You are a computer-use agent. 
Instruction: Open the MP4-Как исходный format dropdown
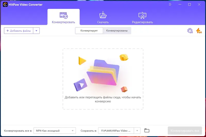pyautogui.click(x=55, y=131)
